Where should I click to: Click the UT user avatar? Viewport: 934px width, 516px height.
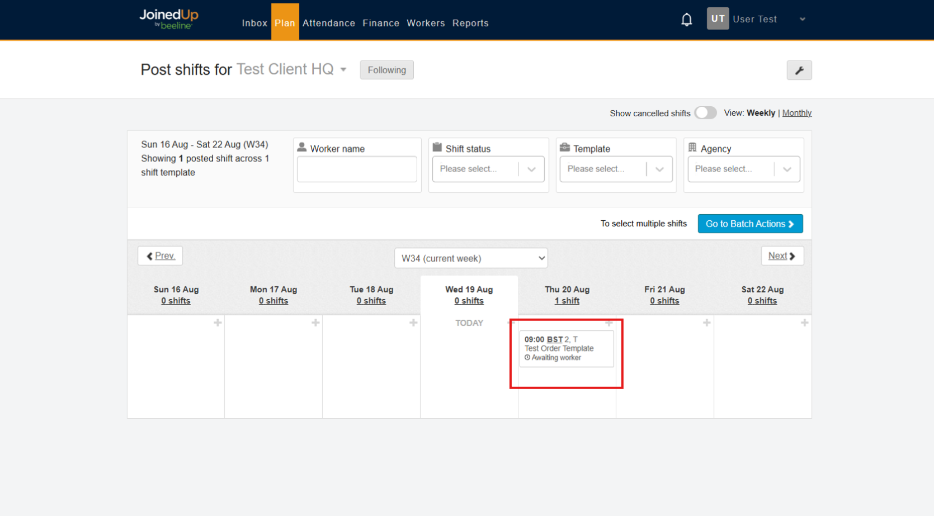pyautogui.click(x=718, y=18)
